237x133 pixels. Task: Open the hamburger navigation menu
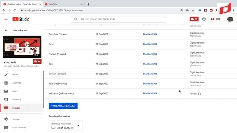pos(6,19)
